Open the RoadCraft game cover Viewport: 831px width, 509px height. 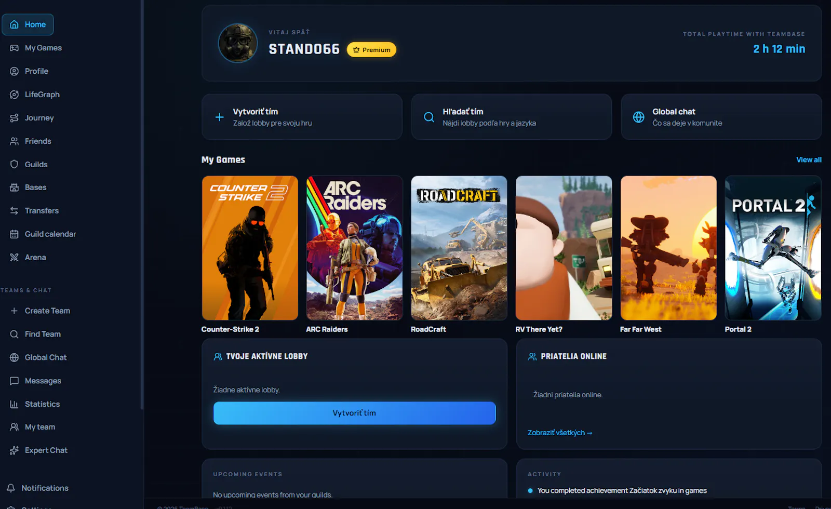459,248
